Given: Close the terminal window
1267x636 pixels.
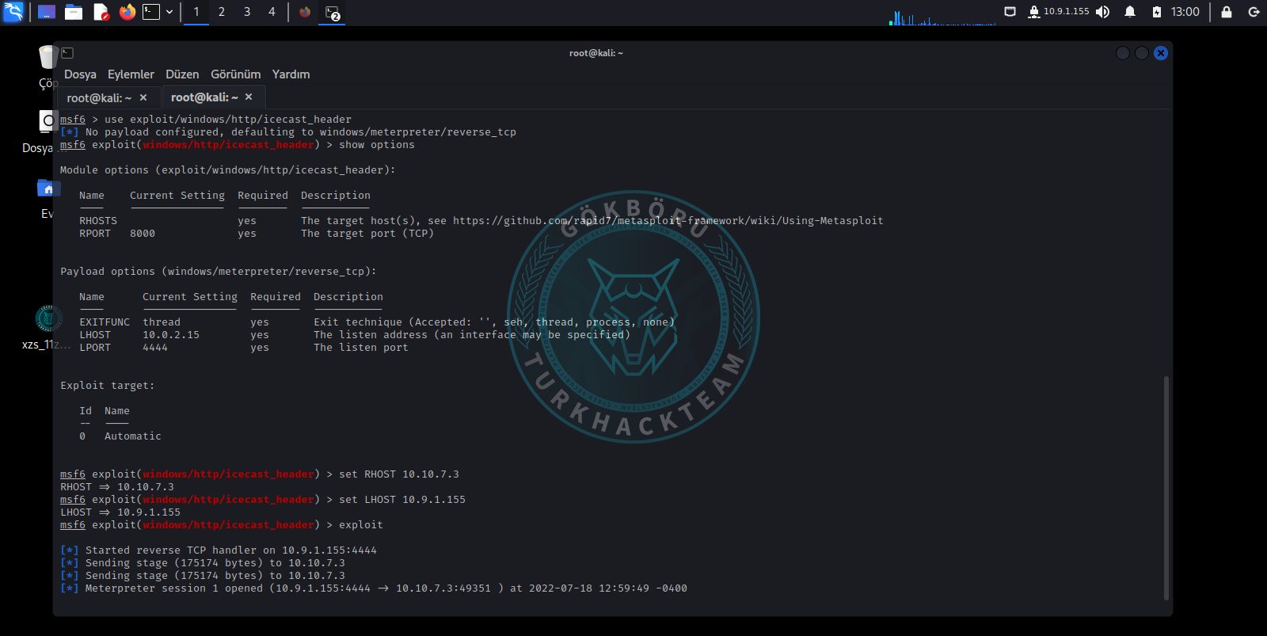Looking at the screenshot, I should coord(1161,53).
